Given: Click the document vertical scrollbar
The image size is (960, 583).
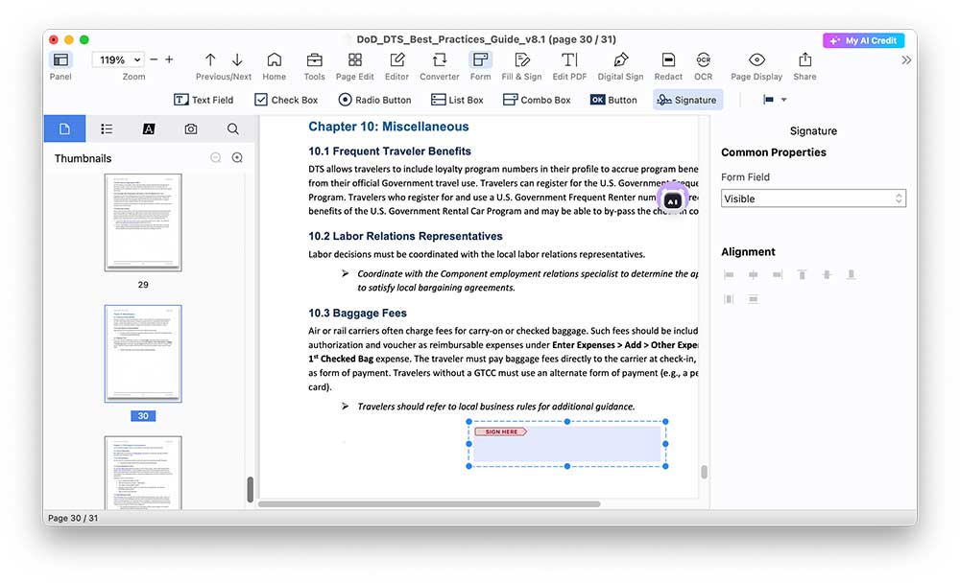Looking at the screenshot, I should (704, 472).
